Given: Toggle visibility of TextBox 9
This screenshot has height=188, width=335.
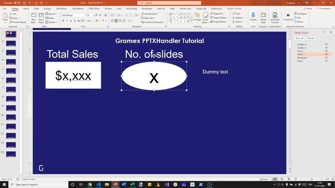Looking at the screenshot, I should pos(326,44).
